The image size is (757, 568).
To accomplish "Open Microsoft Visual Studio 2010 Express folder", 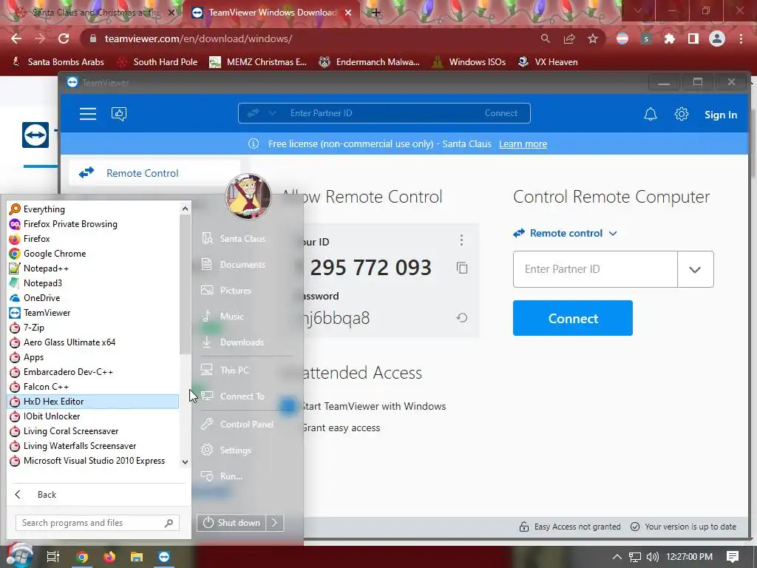I will (93, 461).
